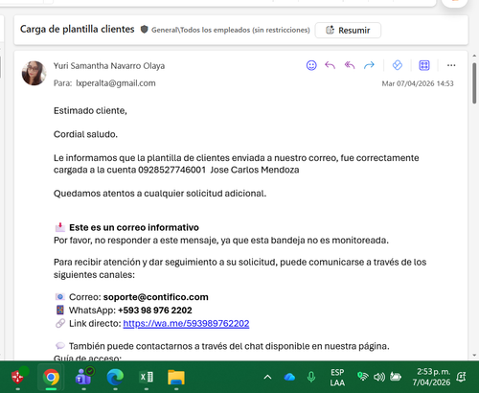The width and height of the screenshot is (479, 393).
Task: Reply to the email
Action: (331, 65)
